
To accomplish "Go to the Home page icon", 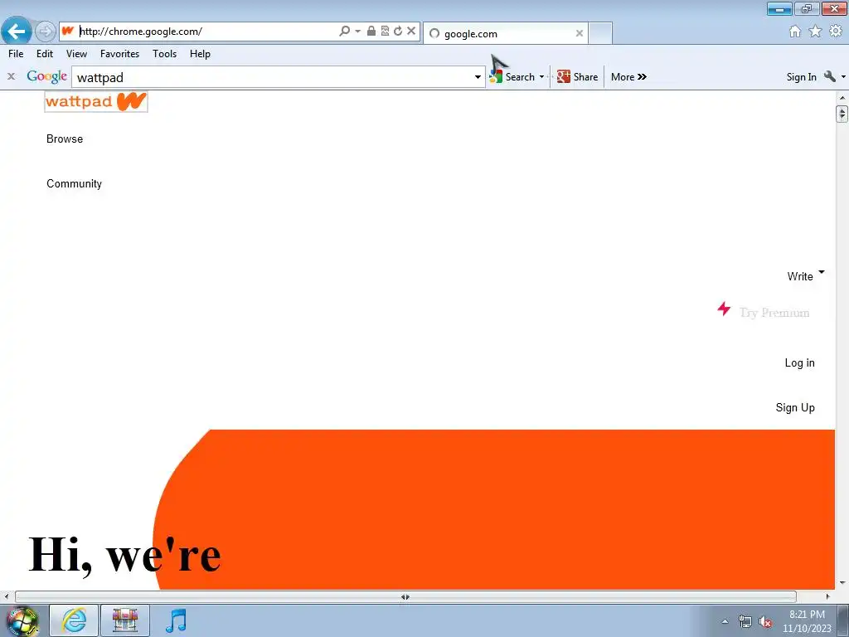I will 795,32.
